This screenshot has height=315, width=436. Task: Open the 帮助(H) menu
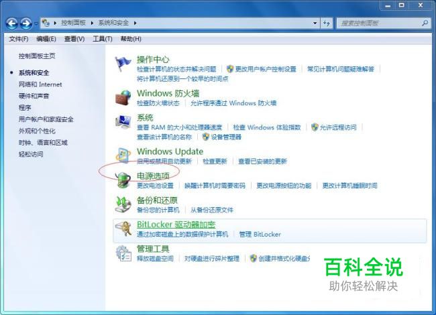131,39
